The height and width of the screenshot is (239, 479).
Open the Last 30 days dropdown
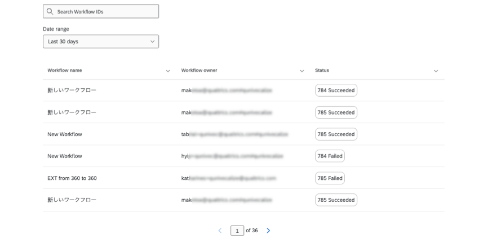[101, 42]
